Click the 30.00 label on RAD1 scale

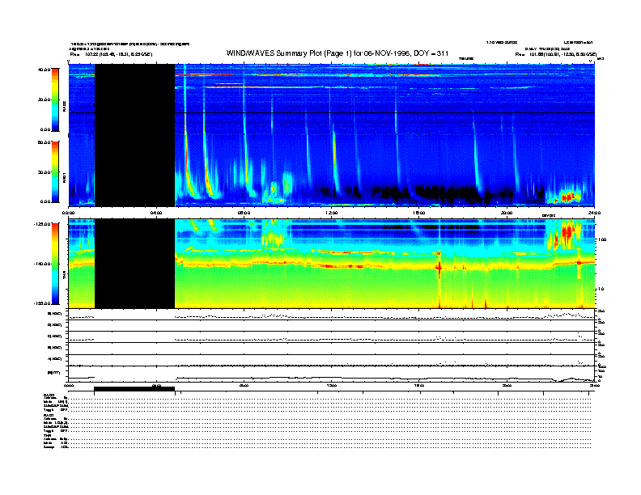point(44,172)
